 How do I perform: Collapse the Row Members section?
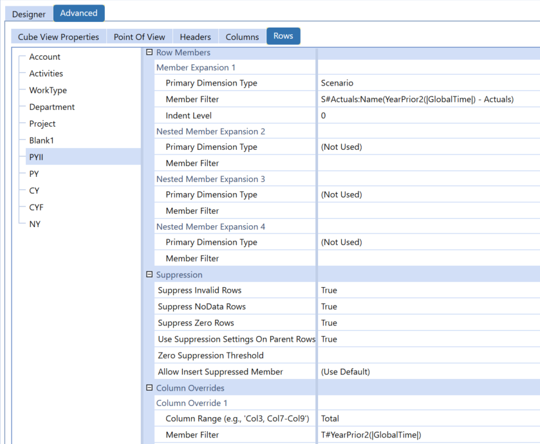point(149,52)
